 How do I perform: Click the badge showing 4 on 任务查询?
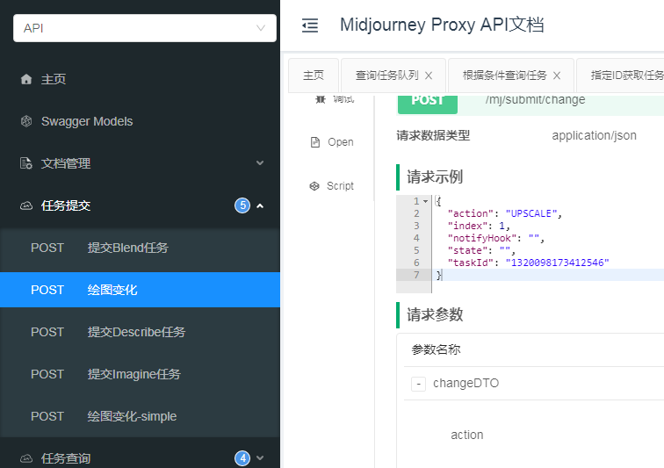[x=242, y=458]
